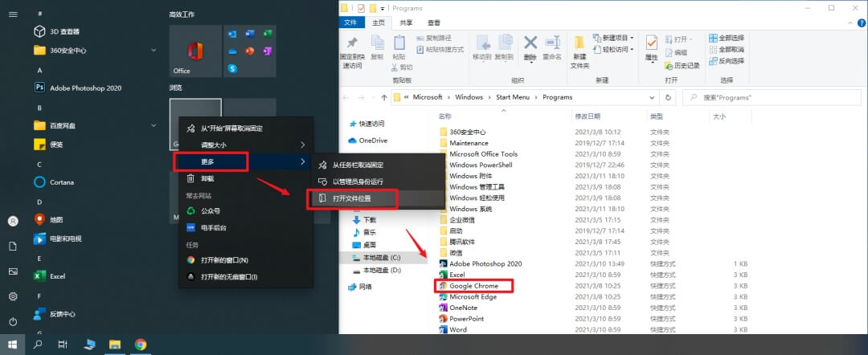Refresh the Programs folder view
The width and height of the screenshot is (868, 355).
pyautogui.click(x=668, y=97)
